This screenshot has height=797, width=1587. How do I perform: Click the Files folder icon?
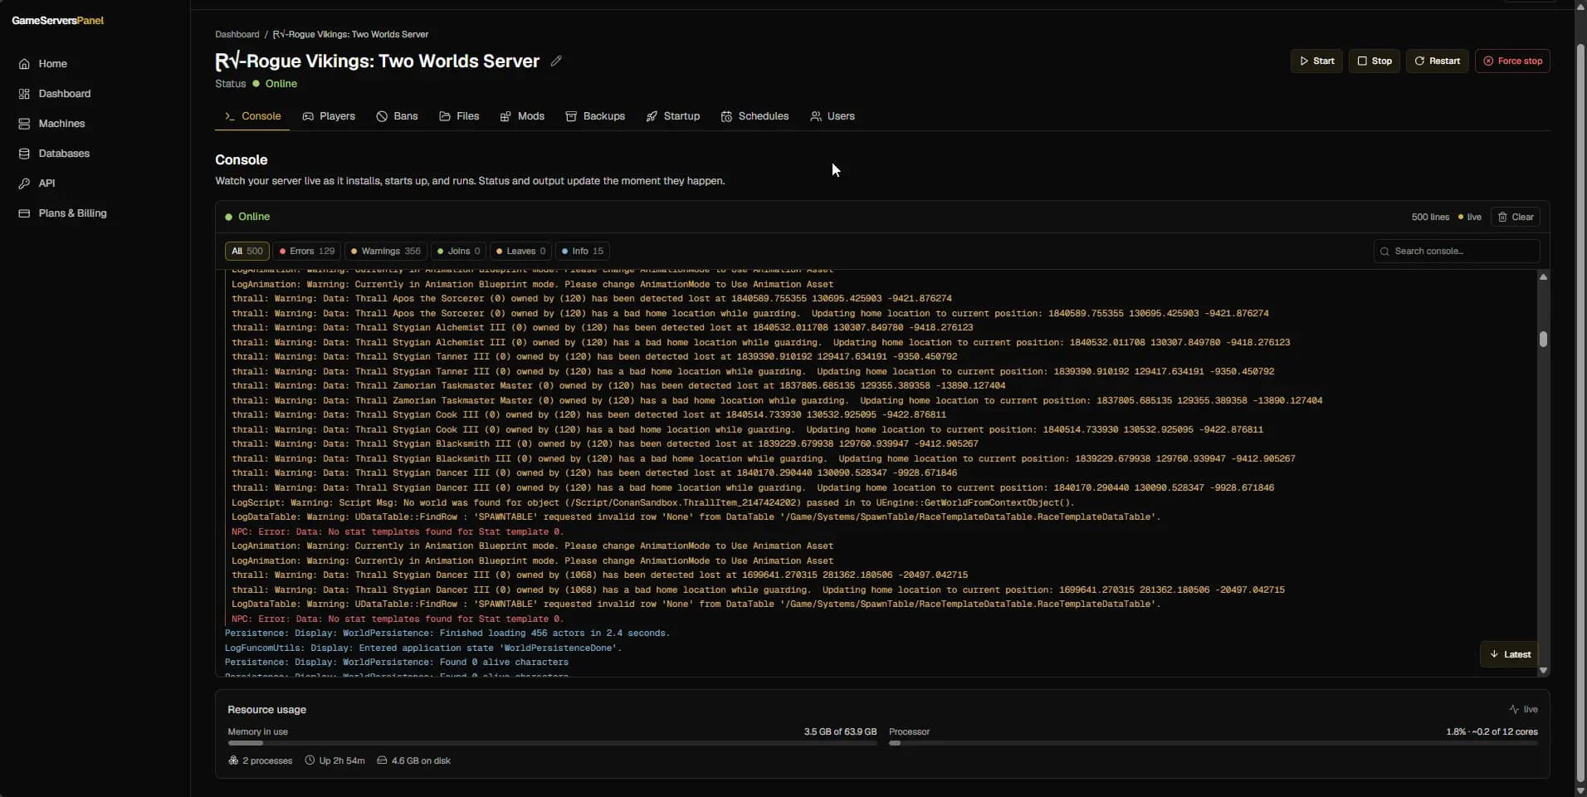point(445,116)
